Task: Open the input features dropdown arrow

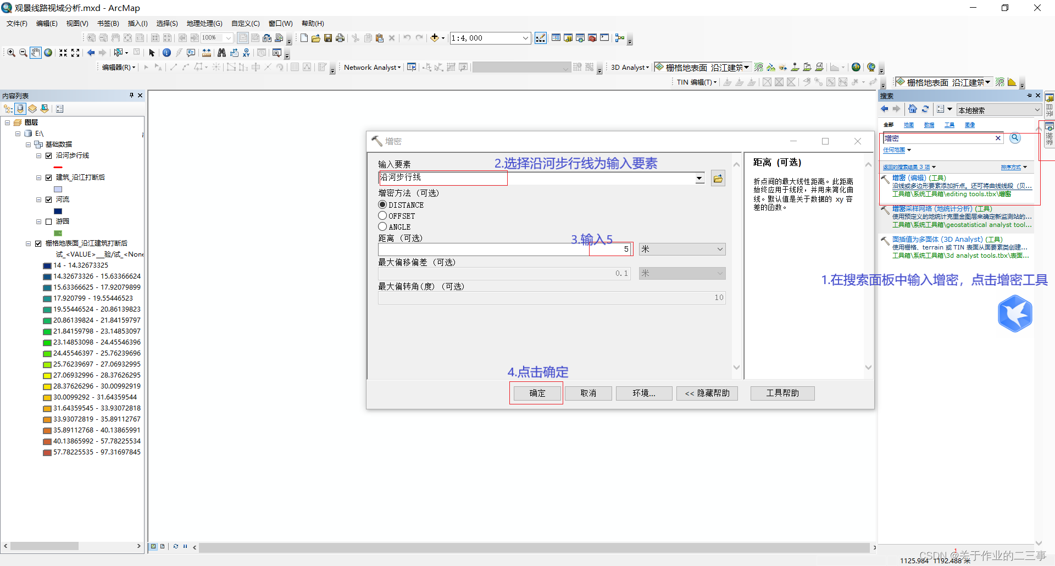Action: tap(699, 178)
